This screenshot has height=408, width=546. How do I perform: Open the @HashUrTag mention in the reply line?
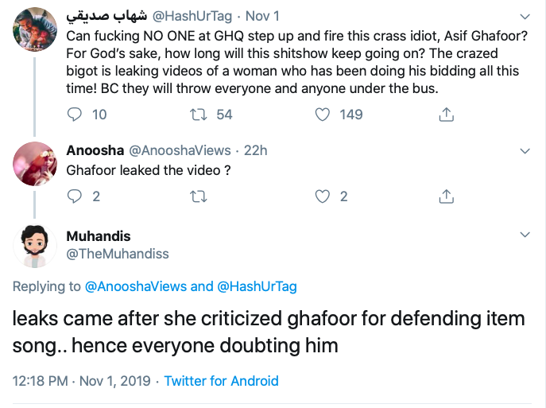coord(256,286)
